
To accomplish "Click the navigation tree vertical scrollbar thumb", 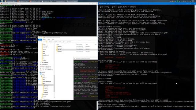I will [54, 83].
